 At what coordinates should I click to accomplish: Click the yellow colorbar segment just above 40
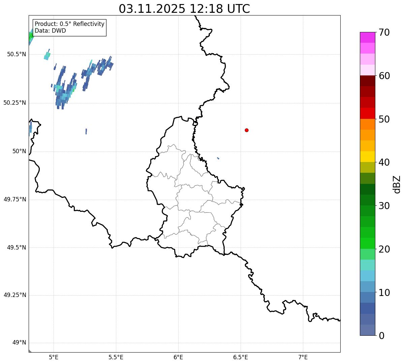367,157
